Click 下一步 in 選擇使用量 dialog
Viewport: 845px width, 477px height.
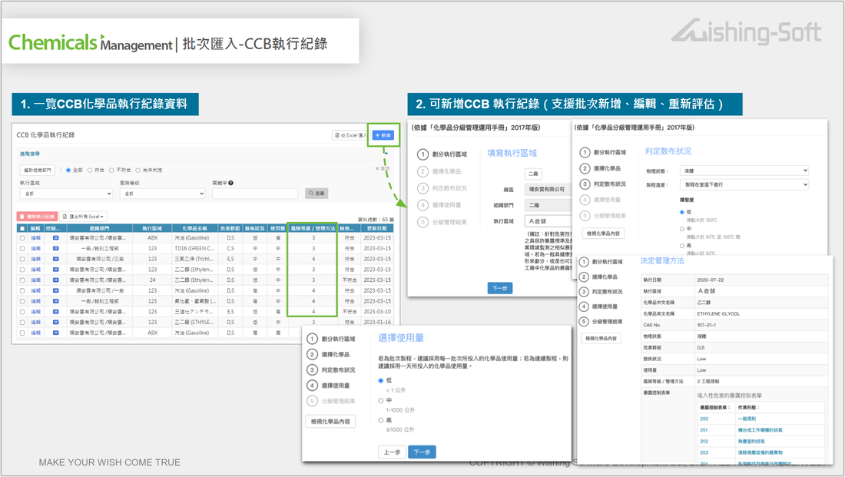[x=422, y=452]
